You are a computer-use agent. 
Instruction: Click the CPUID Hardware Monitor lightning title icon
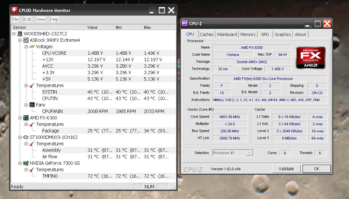click(x=14, y=10)
